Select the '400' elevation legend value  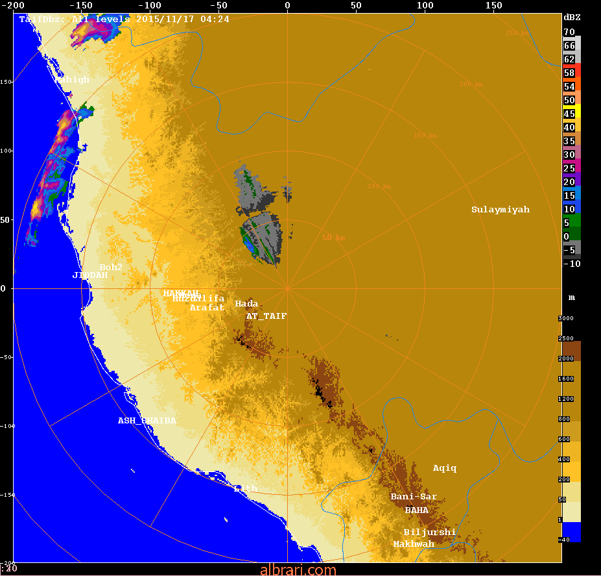click(x=564, y=459)
